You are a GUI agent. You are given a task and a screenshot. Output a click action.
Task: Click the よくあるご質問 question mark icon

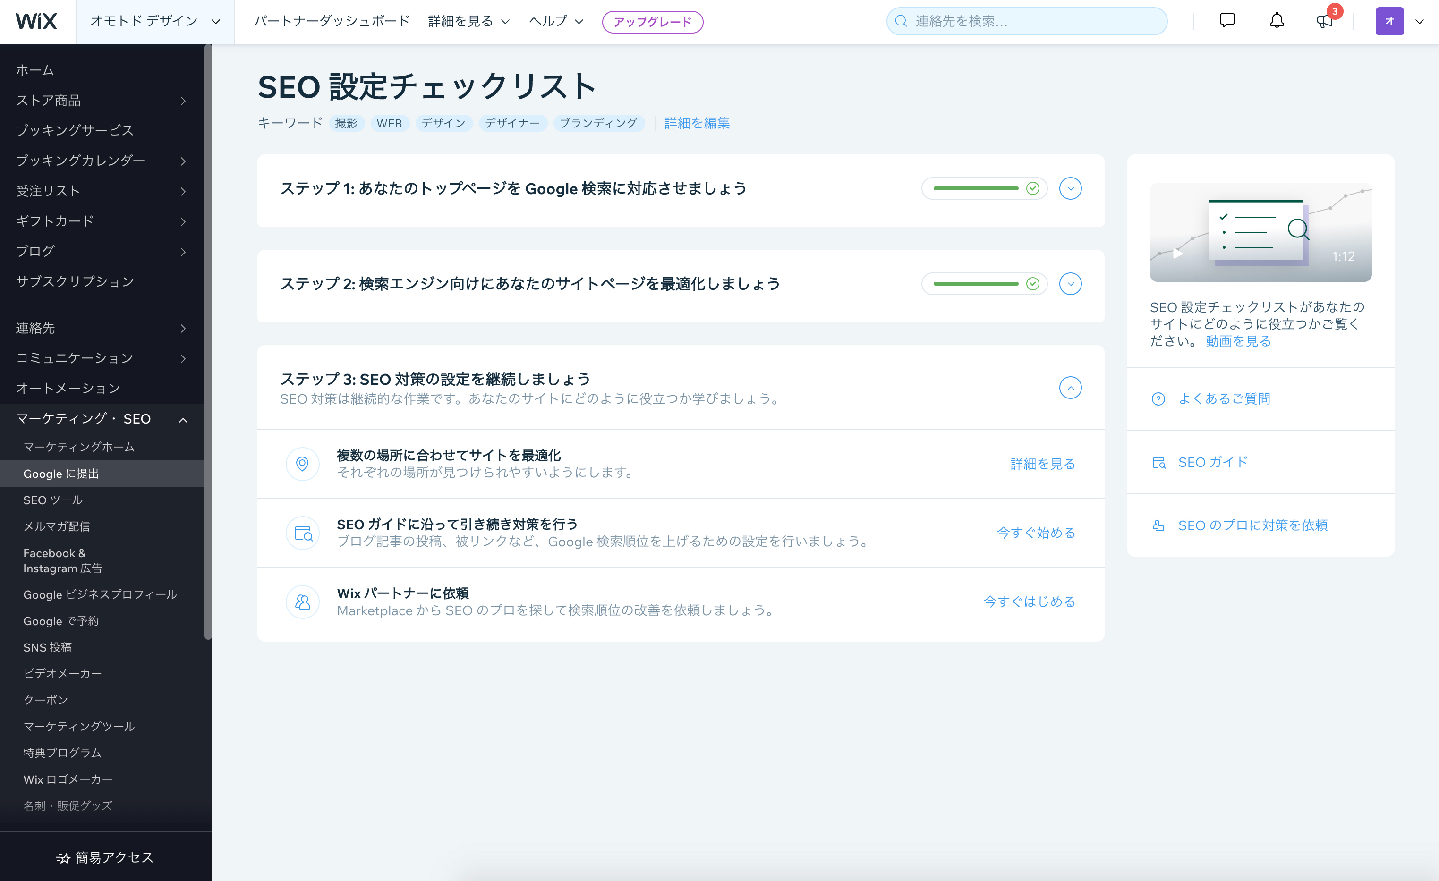pos(1158,399)
